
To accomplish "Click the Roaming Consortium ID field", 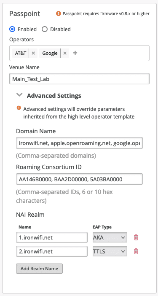I will point(79,179).
